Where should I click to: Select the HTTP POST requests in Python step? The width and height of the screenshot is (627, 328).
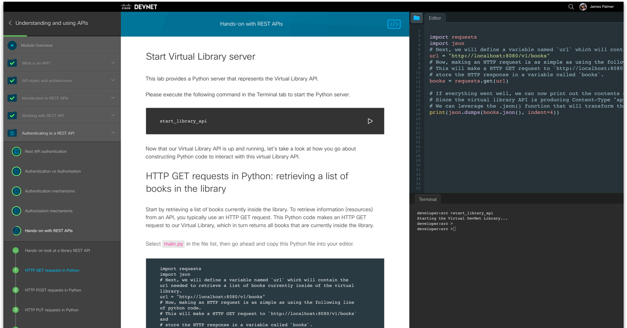53,290
